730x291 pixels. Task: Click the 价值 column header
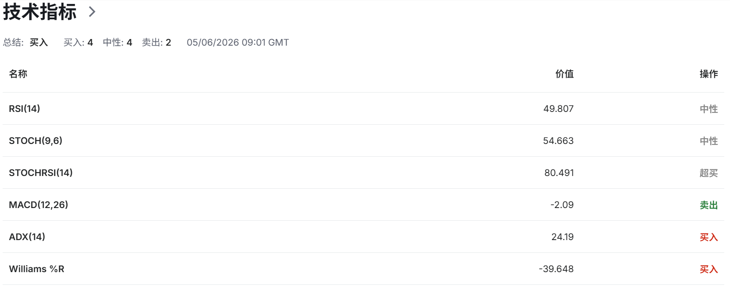[x=564, y=74]
